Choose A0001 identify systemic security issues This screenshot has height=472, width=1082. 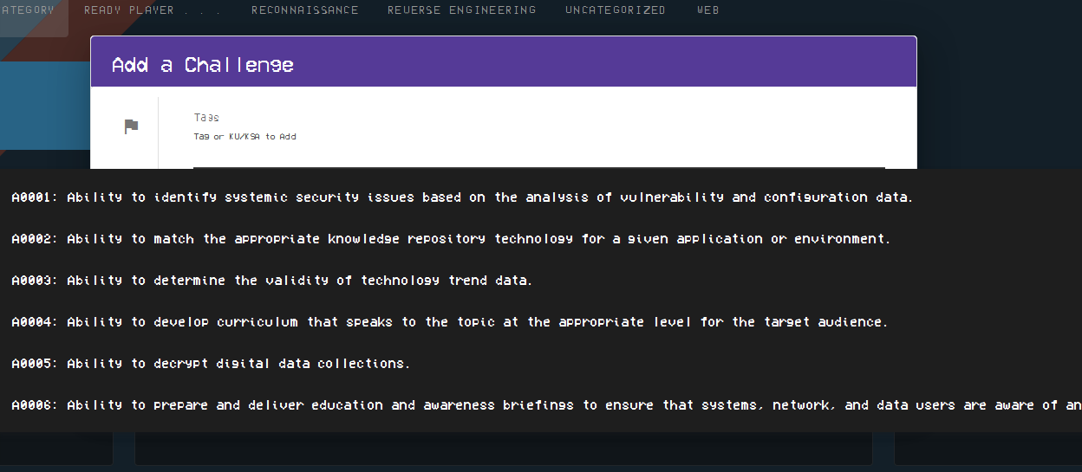click(x=461, y=197)
